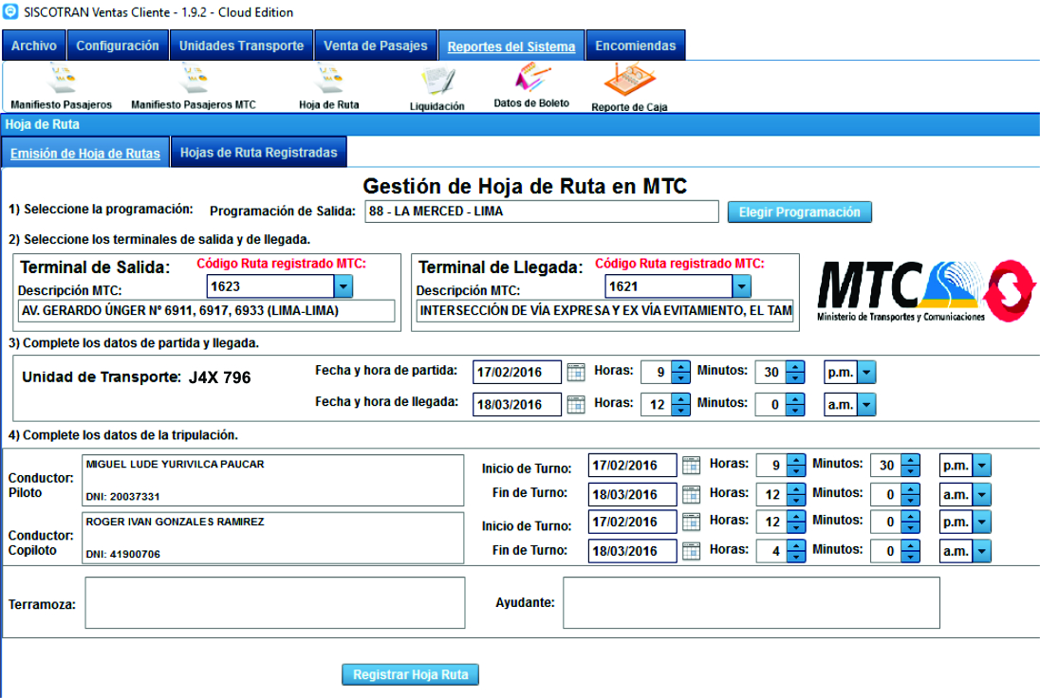The height and width of the screenshot is (698, 1040).
Task: Click the fecha de llegada date field
Action: [517, 404]
